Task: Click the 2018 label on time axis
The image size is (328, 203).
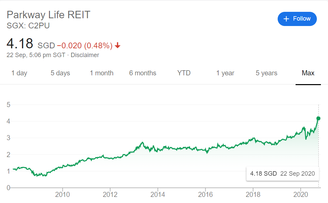Action: [x=253, y=195]
